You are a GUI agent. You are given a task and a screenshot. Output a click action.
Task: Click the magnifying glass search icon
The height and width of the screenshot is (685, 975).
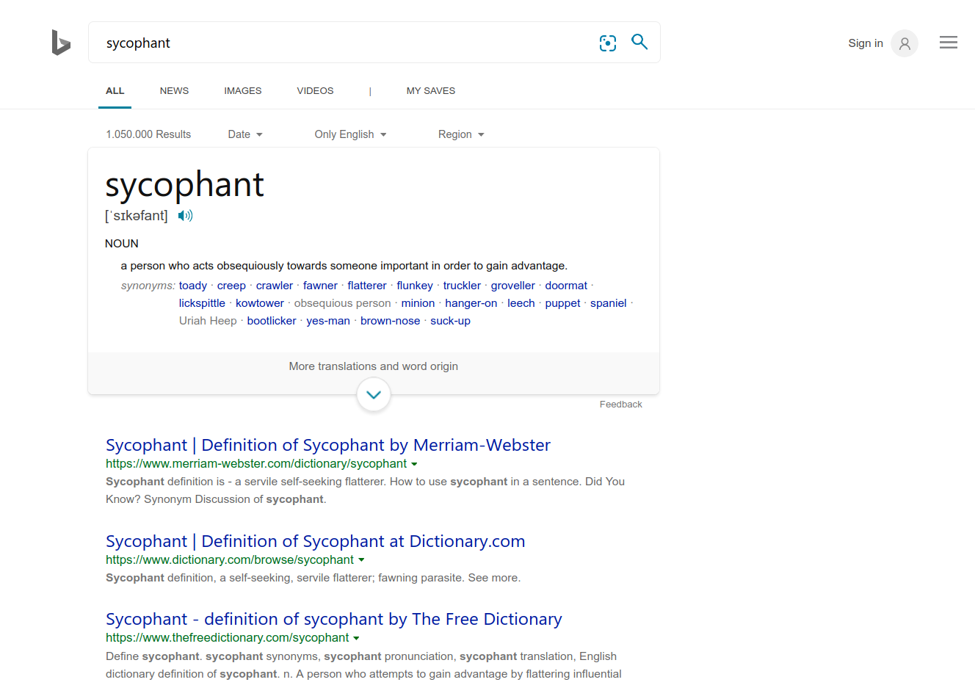(639, 42)
